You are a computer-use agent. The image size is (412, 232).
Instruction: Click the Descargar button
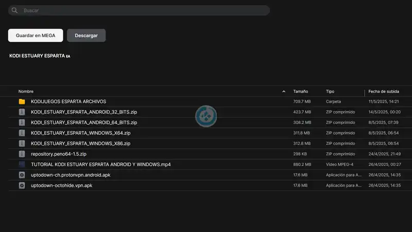86,36
